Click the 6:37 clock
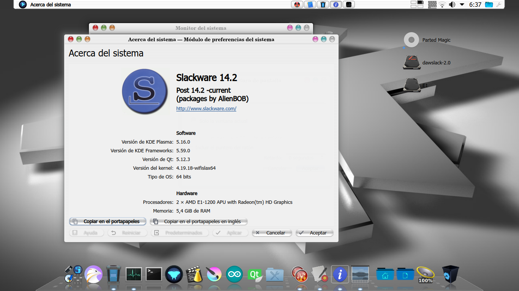The image size is (519, 291). pyautogui.click(x=475, y=5)
